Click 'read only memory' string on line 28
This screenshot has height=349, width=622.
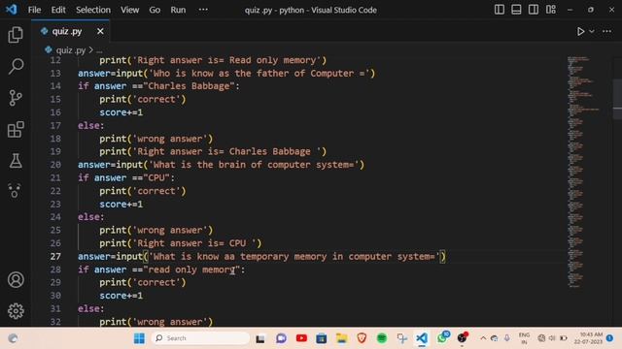click(x=191, y=270)
